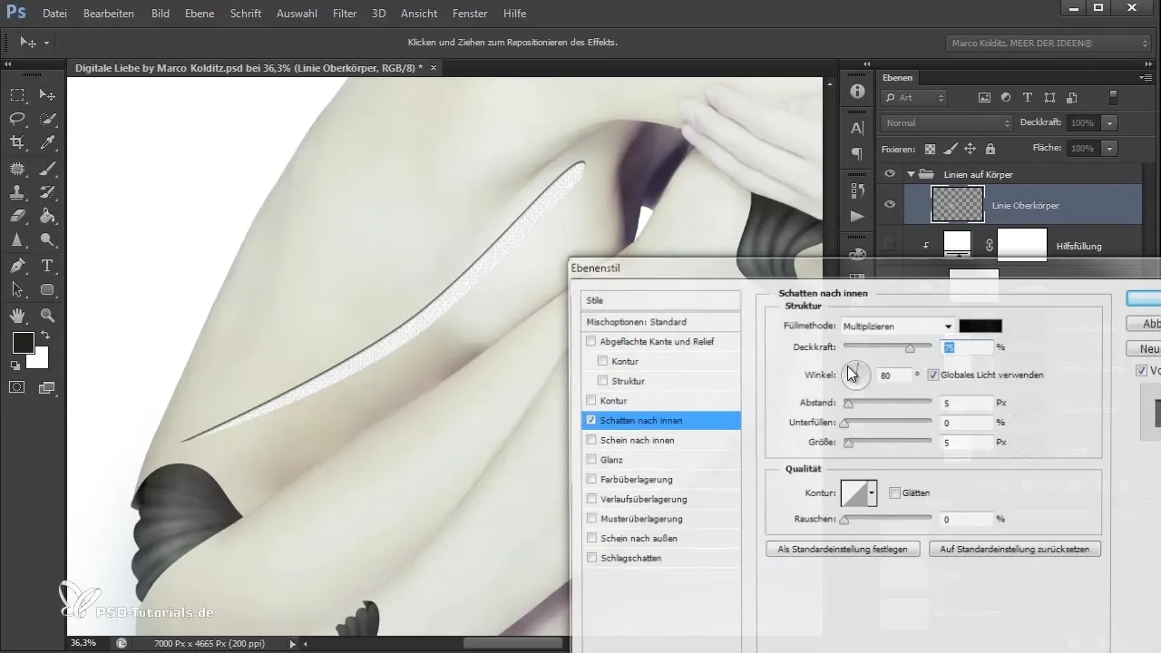The height and width of the screenshot is (653, 1161).
Task: Check the Glätten option
Action: coord(895,492)
